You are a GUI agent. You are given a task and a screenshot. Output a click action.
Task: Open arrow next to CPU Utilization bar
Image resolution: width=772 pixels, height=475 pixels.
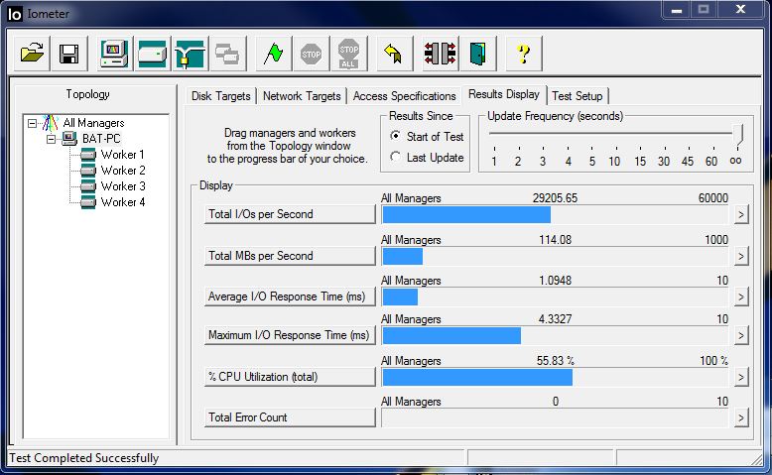(x=741, y=378)
